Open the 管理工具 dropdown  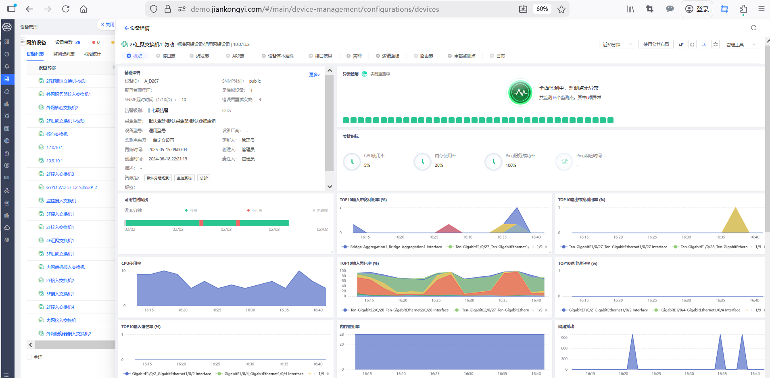click(741, 44)
